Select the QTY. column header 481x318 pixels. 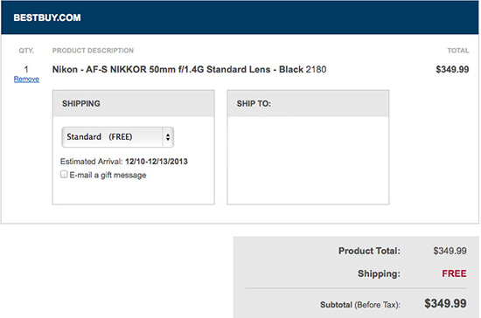pyautogui.click(x=26, y=51)
